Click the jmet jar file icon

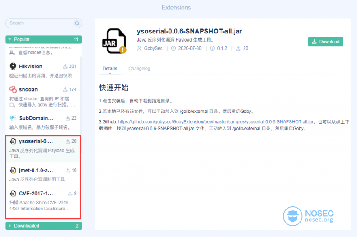click(13, 170)
